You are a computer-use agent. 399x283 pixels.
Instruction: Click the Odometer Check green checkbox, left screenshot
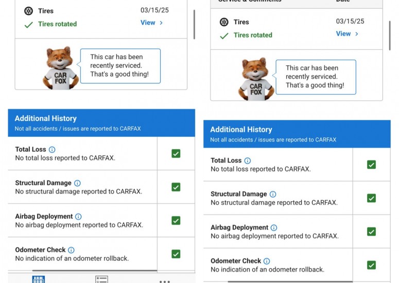coord(176,254)
